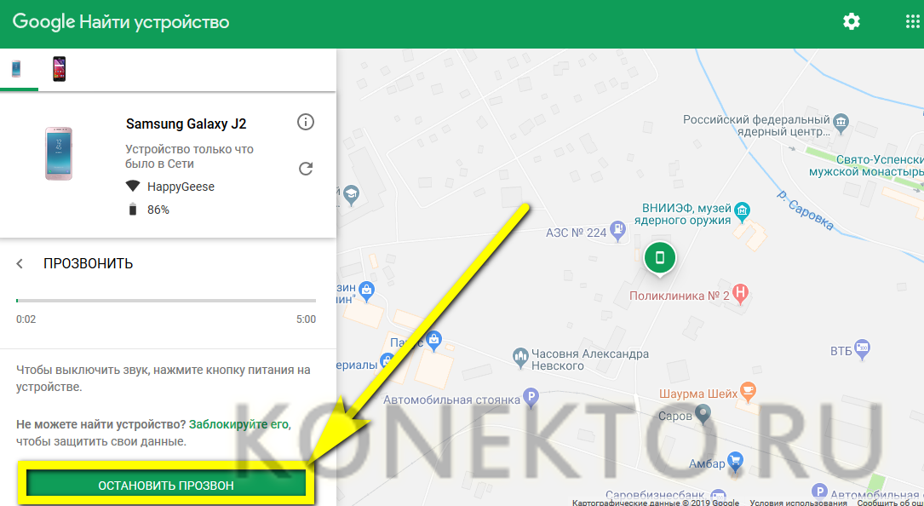Click АЗС № 224 gas station marker

pyautogui.click(x=617, y=231)
